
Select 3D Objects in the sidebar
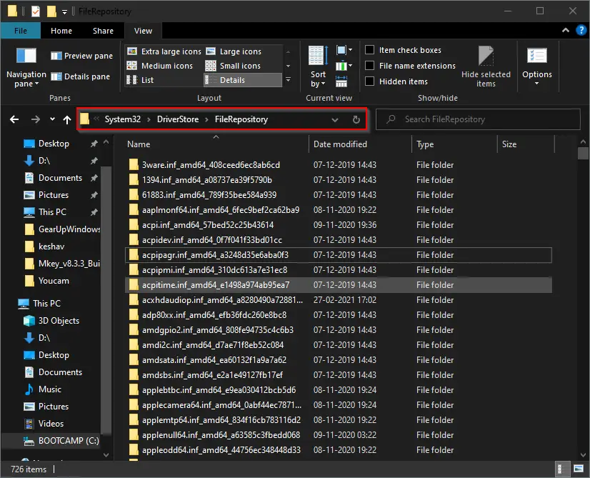[x=51, y=321]
